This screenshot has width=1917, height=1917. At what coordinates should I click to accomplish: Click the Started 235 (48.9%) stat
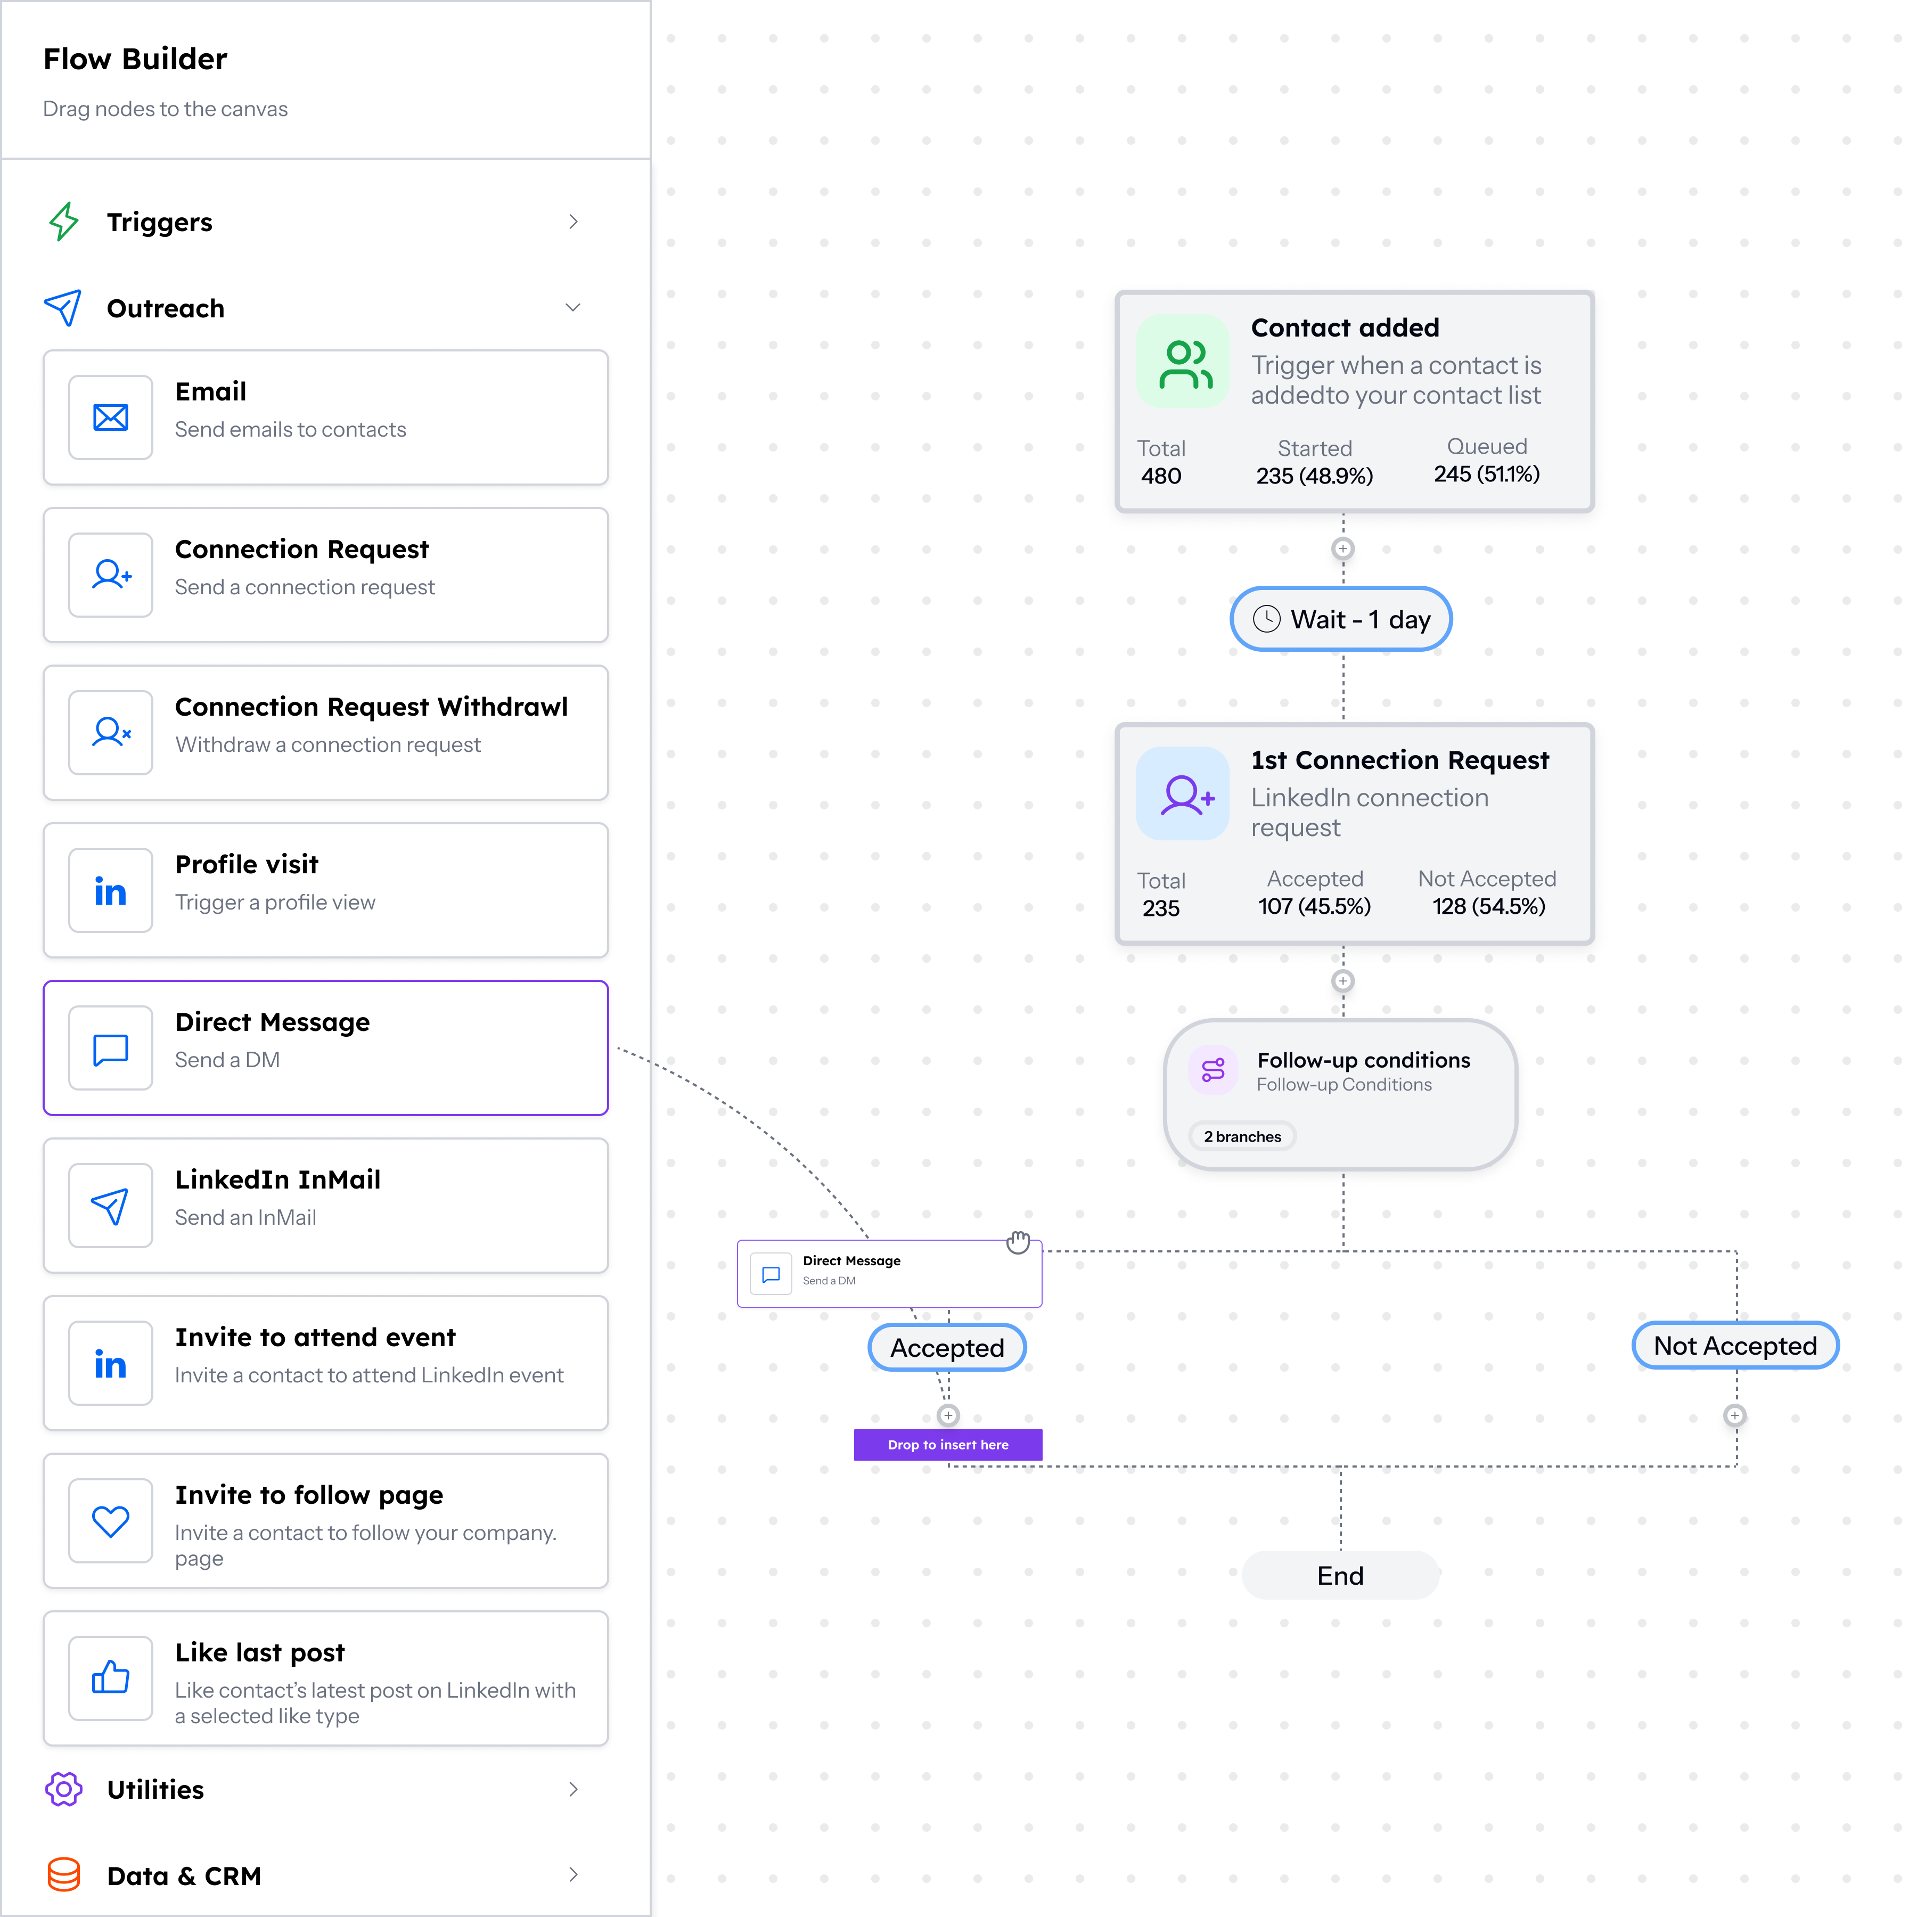[x=1315, y=462]
